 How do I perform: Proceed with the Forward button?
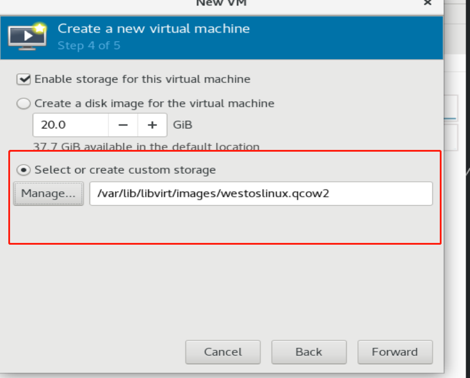pyautogui.click(x=395, y=352)
